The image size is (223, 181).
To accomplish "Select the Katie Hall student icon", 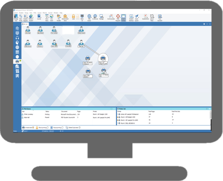I will [80, 43].
